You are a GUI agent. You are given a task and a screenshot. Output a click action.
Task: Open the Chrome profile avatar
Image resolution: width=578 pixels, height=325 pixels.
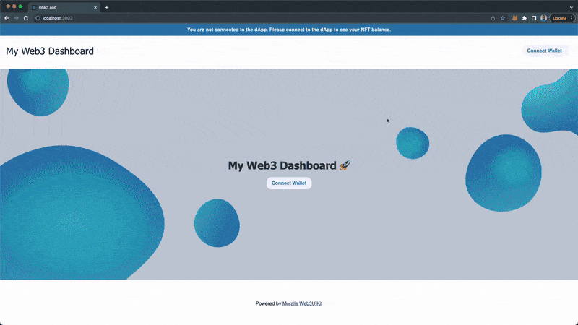(x=543, y=18)
